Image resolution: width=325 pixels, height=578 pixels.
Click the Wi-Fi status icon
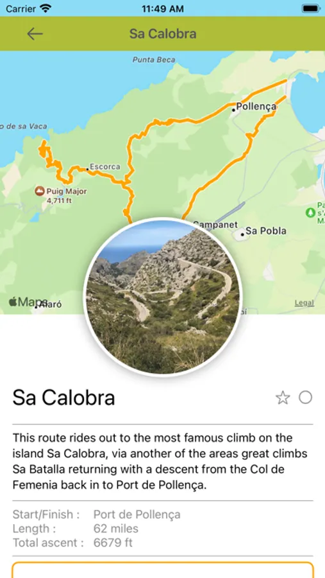pos(46,8)
